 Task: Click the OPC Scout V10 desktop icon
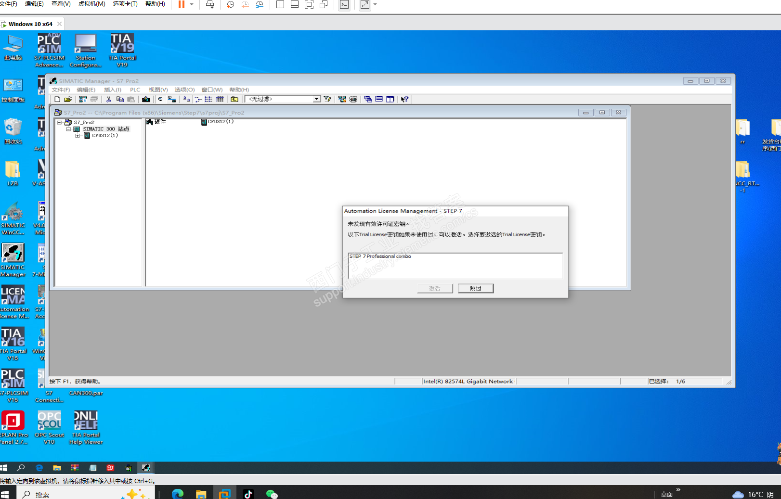pyautogui.click(x=49, y=428)
